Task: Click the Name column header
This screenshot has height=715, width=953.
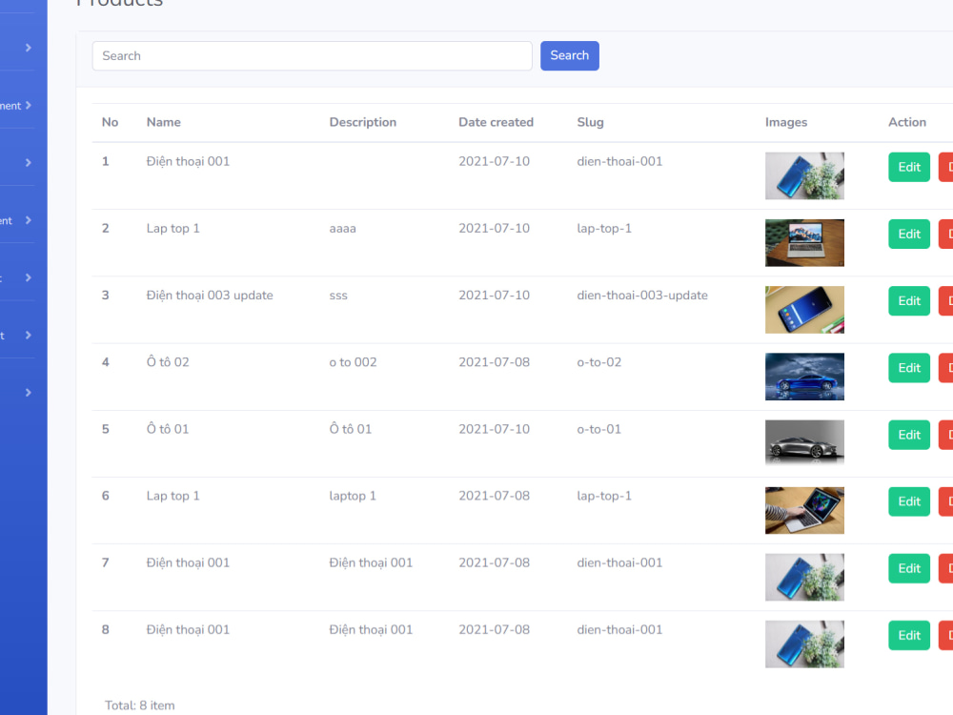Action: pyautogui.click(x=164, y=122)
